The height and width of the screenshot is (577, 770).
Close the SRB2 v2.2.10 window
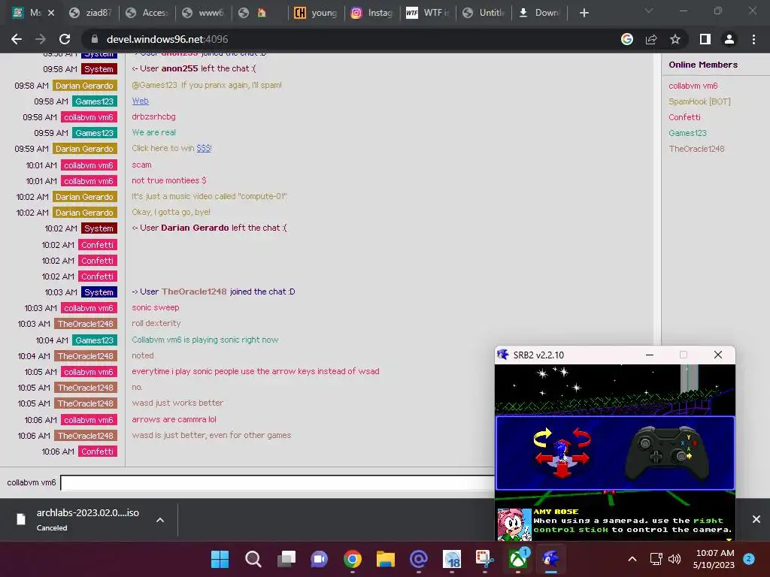coord(718,355)
